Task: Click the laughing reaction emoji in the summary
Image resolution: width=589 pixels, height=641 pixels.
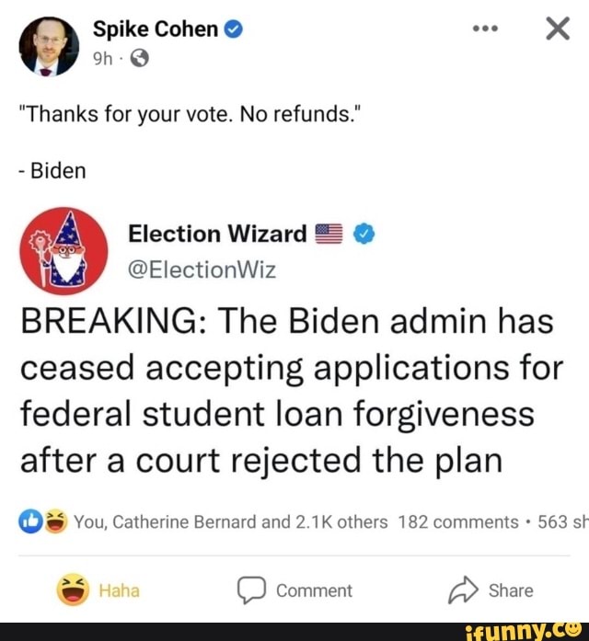Action: tap(55, 521)
